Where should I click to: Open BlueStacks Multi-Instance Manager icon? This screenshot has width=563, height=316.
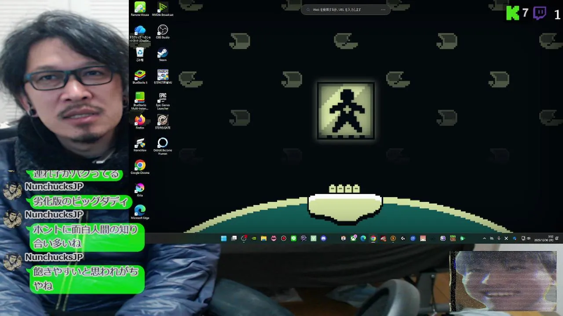pyautogui.click(x=140, y=101)
